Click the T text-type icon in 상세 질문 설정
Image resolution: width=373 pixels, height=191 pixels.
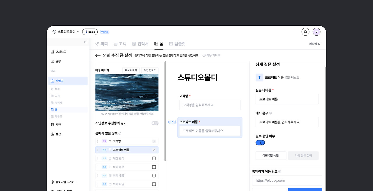pos(259,77)
